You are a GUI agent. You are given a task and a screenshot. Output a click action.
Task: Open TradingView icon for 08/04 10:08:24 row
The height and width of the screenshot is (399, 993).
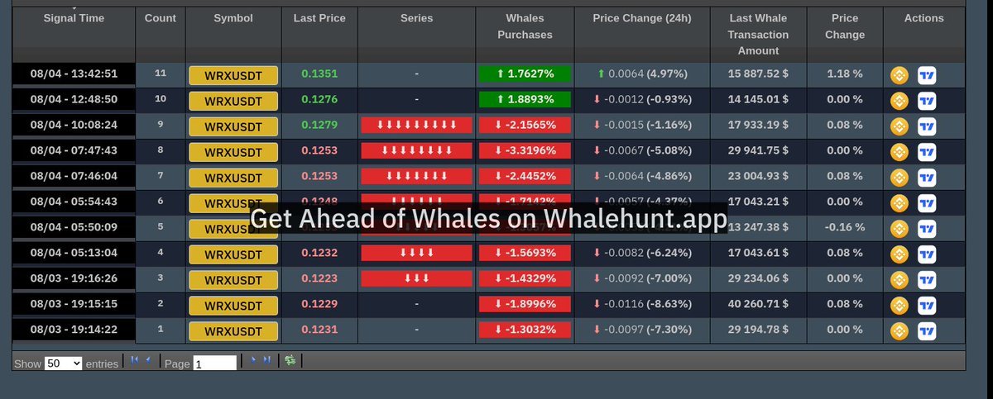click(x=927, y=127)
